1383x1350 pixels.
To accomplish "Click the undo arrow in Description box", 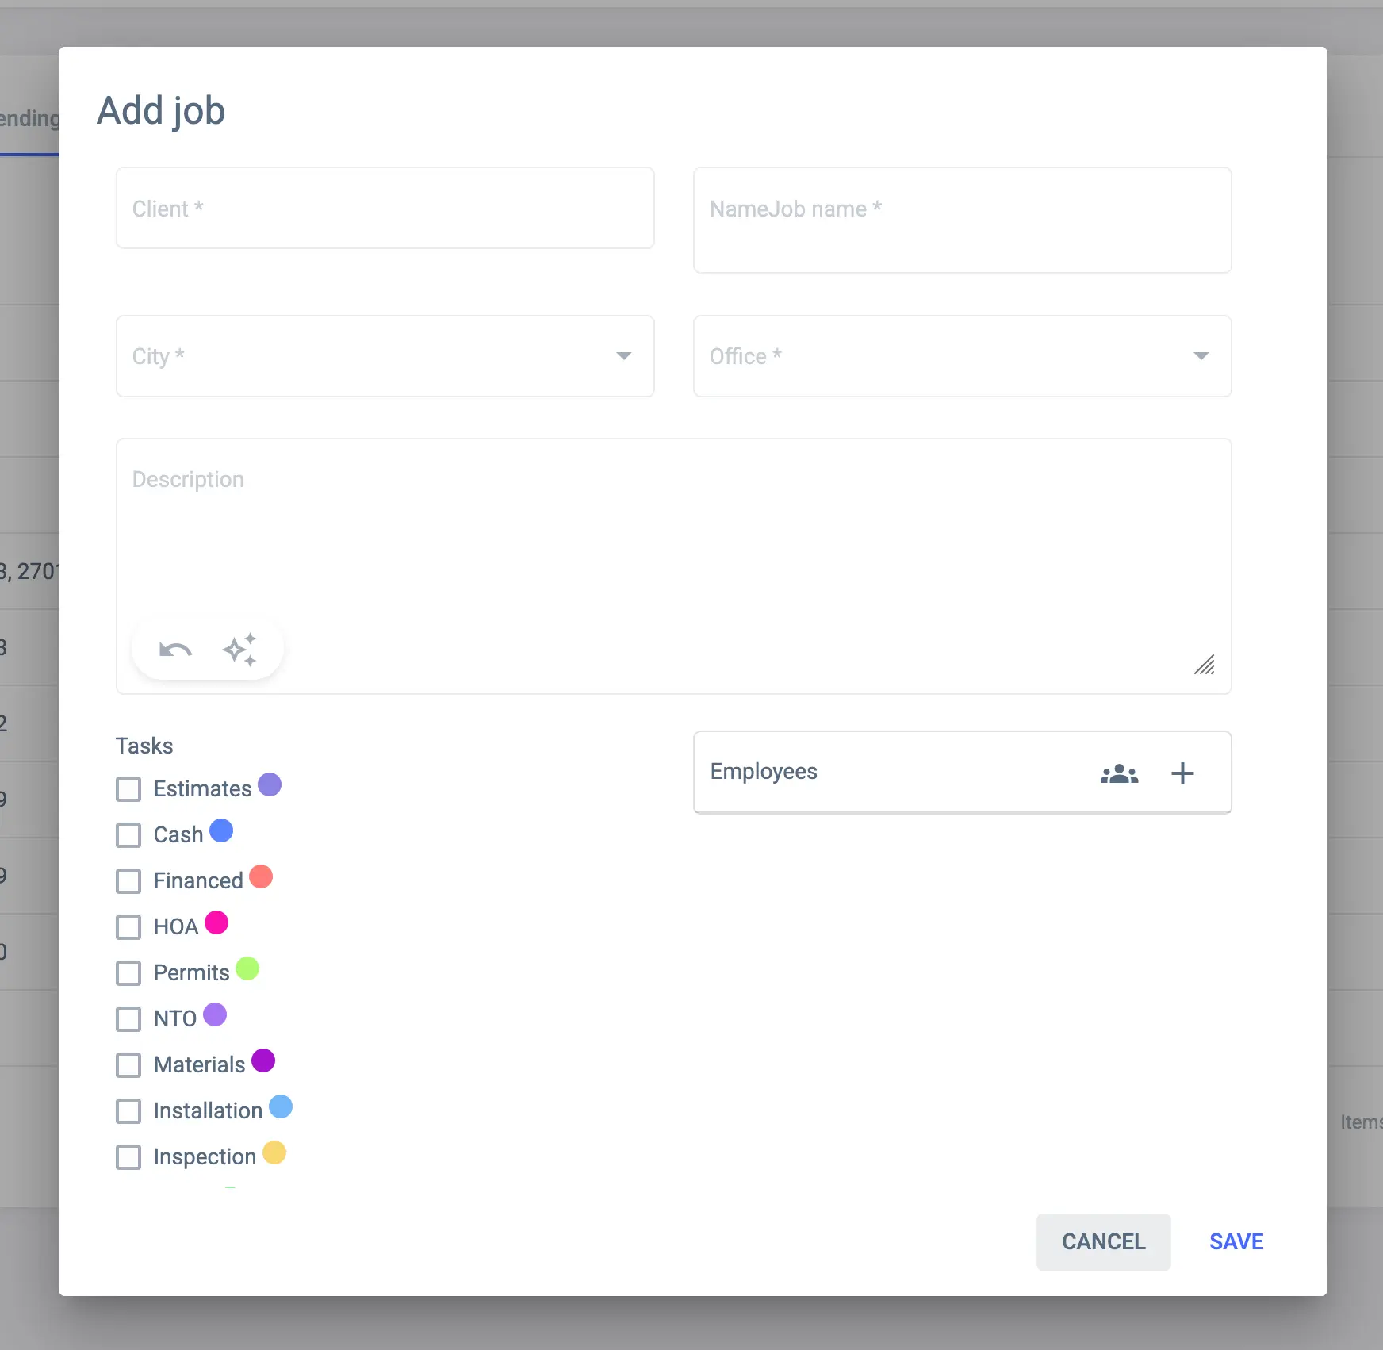I will pos(175,650).
